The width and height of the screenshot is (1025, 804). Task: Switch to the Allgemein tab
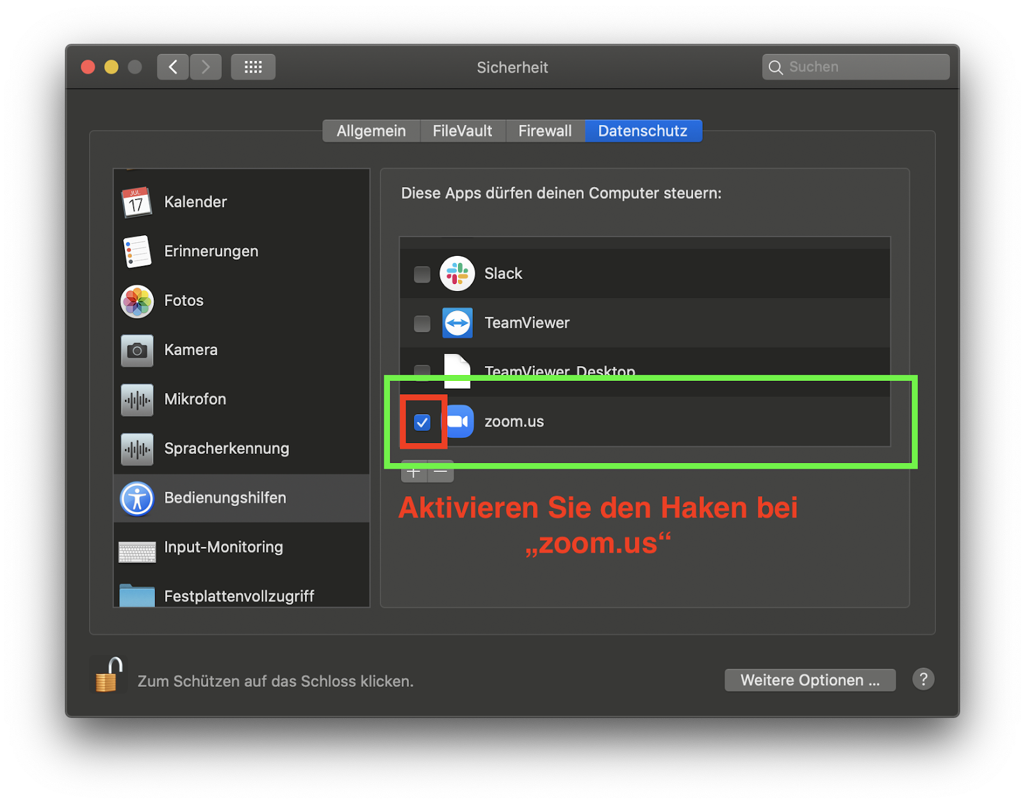(x=372, y=131)
